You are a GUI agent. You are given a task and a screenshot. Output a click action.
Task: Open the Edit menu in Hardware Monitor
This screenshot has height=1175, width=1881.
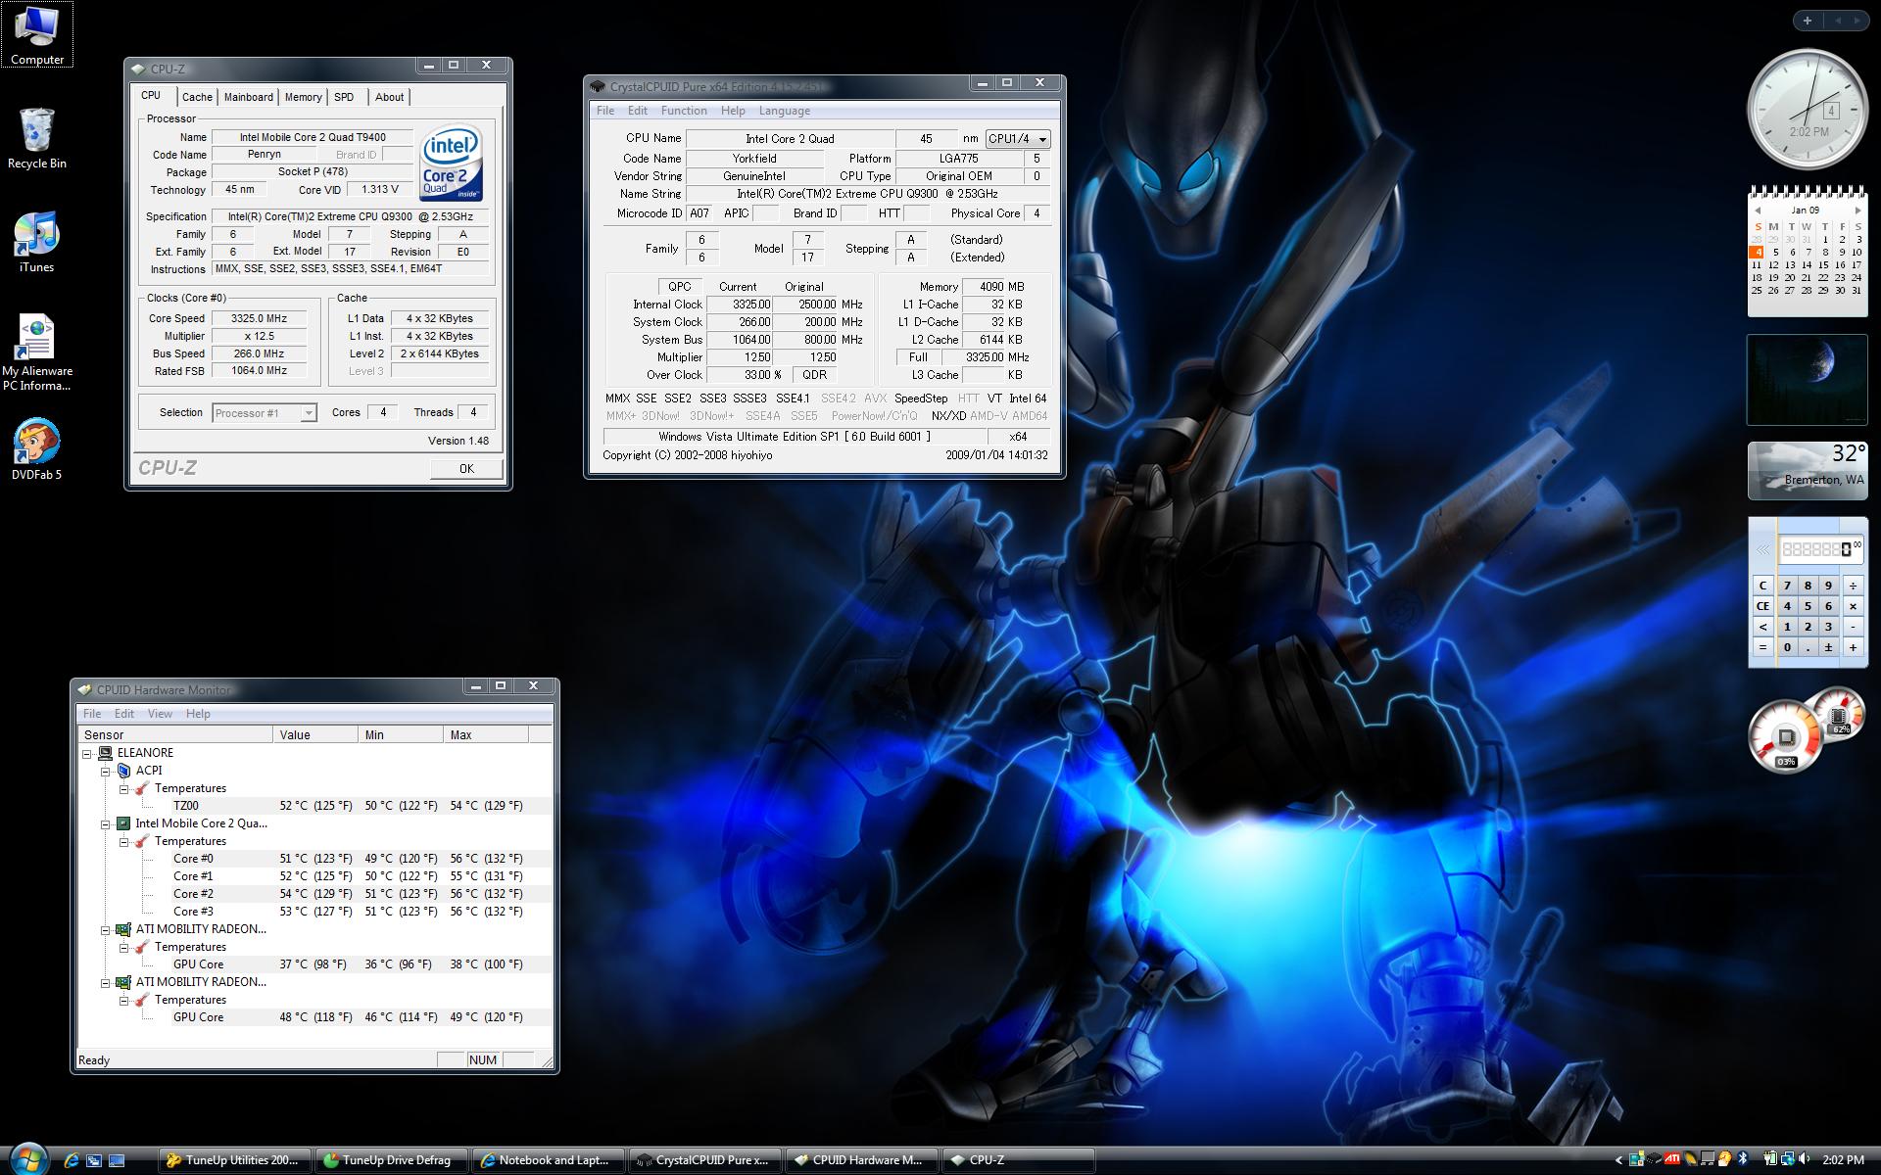tap(123, 714)
